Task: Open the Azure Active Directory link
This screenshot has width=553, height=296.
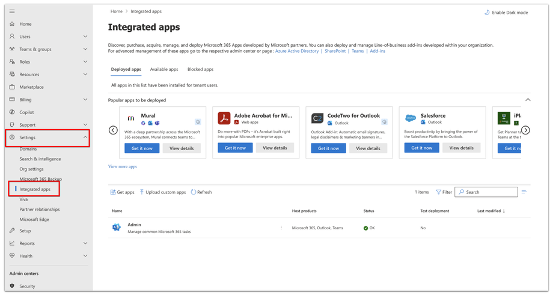Action: [x=297, y=51]
